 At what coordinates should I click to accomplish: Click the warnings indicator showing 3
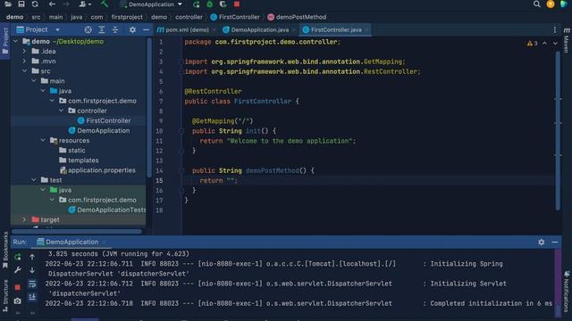pos(532,44)
